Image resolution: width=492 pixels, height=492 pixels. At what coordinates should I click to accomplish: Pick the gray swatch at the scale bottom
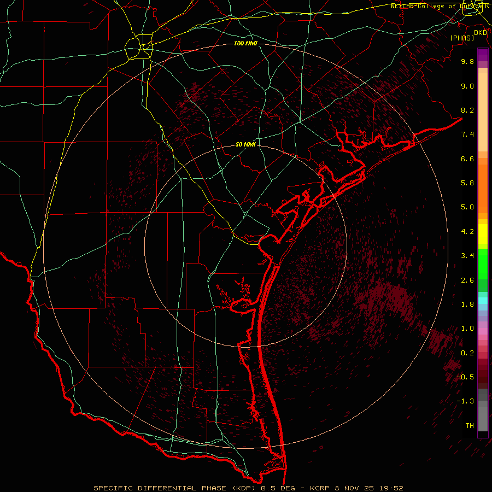tap(483, 419)
